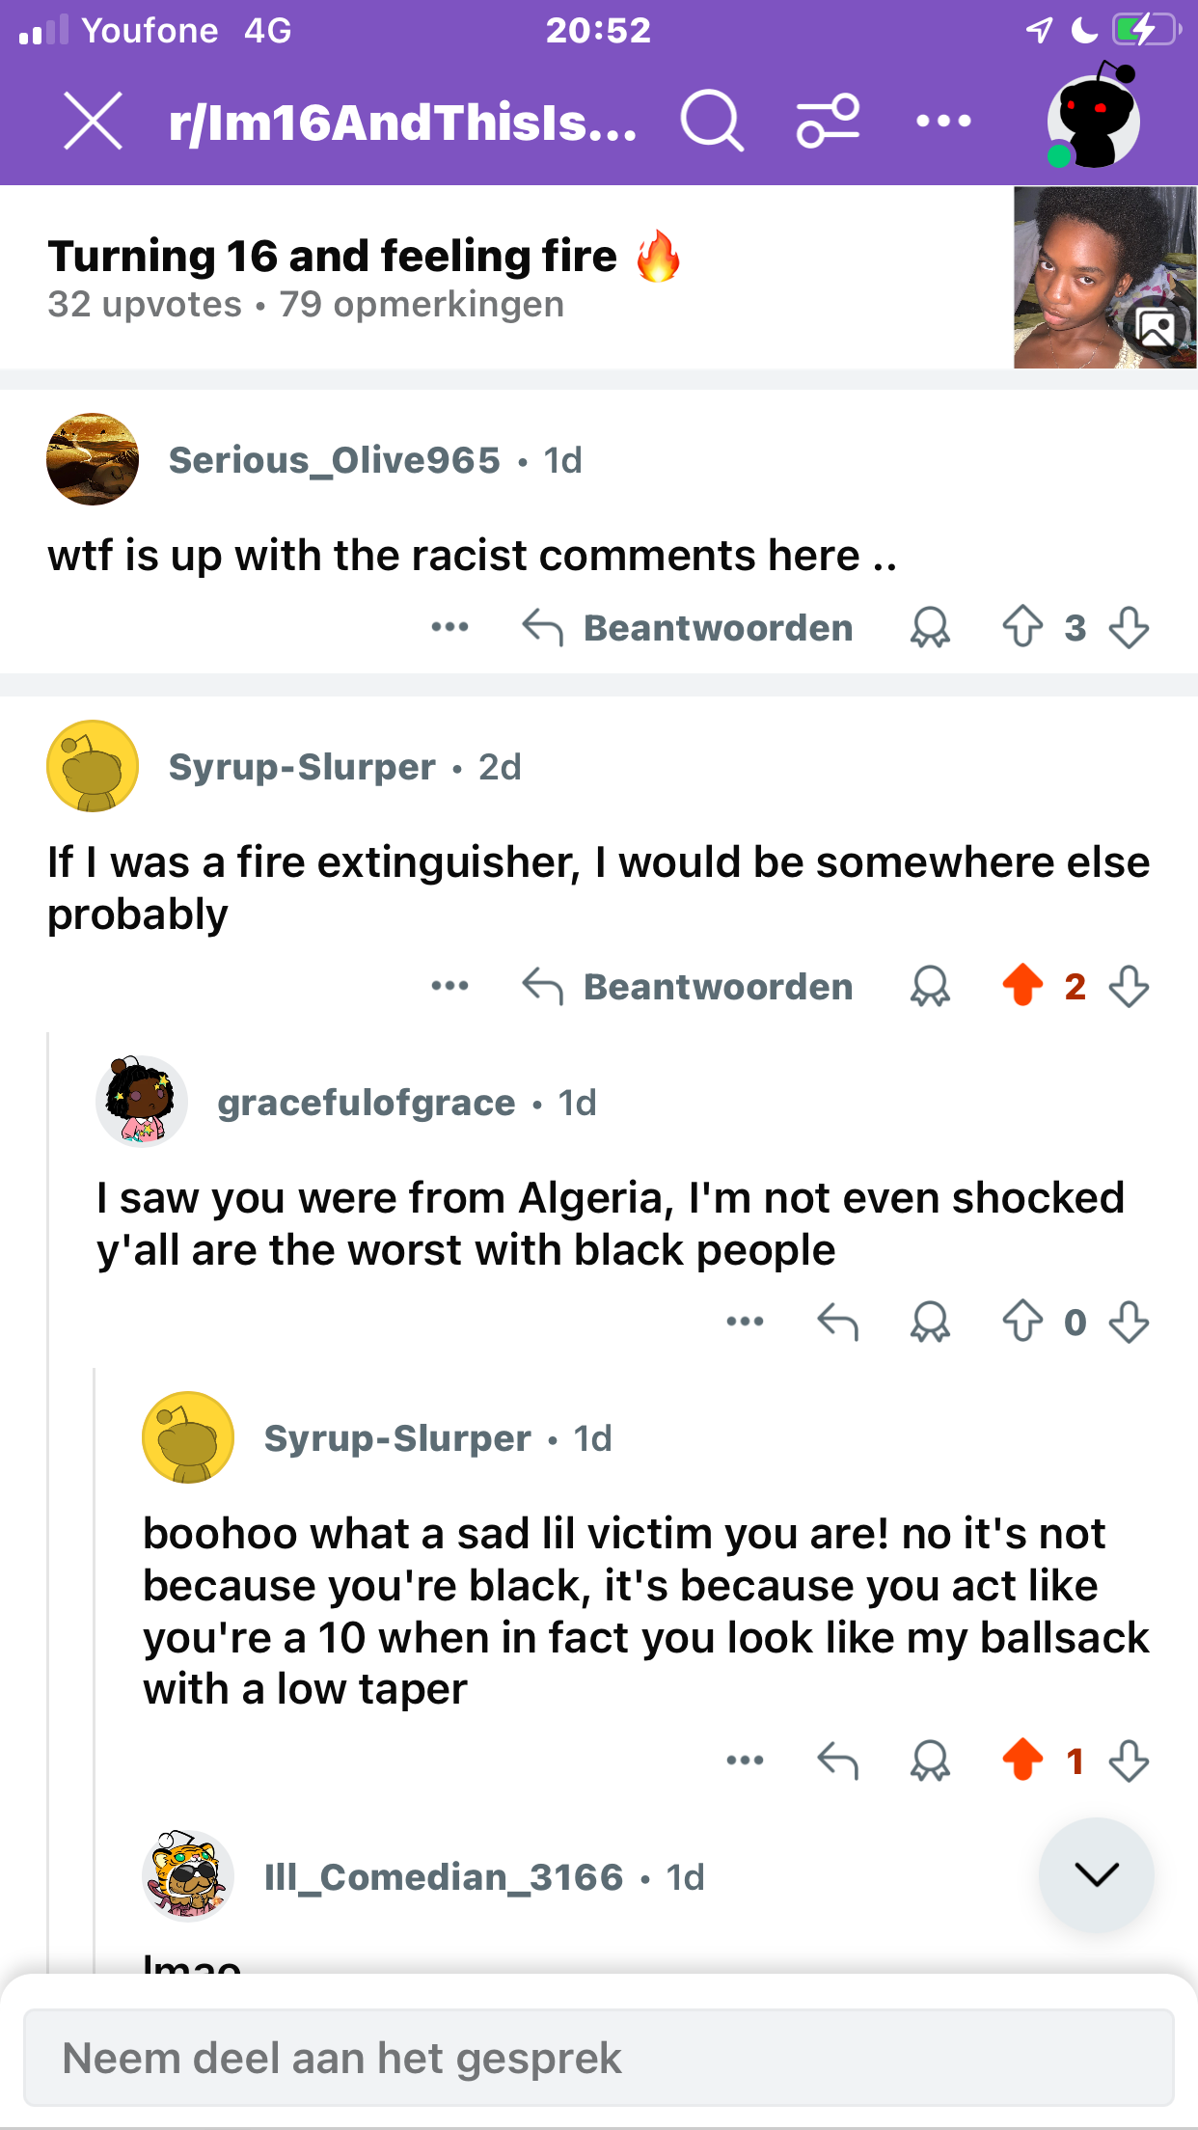Open the three-dot overflow menu in header
1198x2130 pixels.
tap(943, 122)
